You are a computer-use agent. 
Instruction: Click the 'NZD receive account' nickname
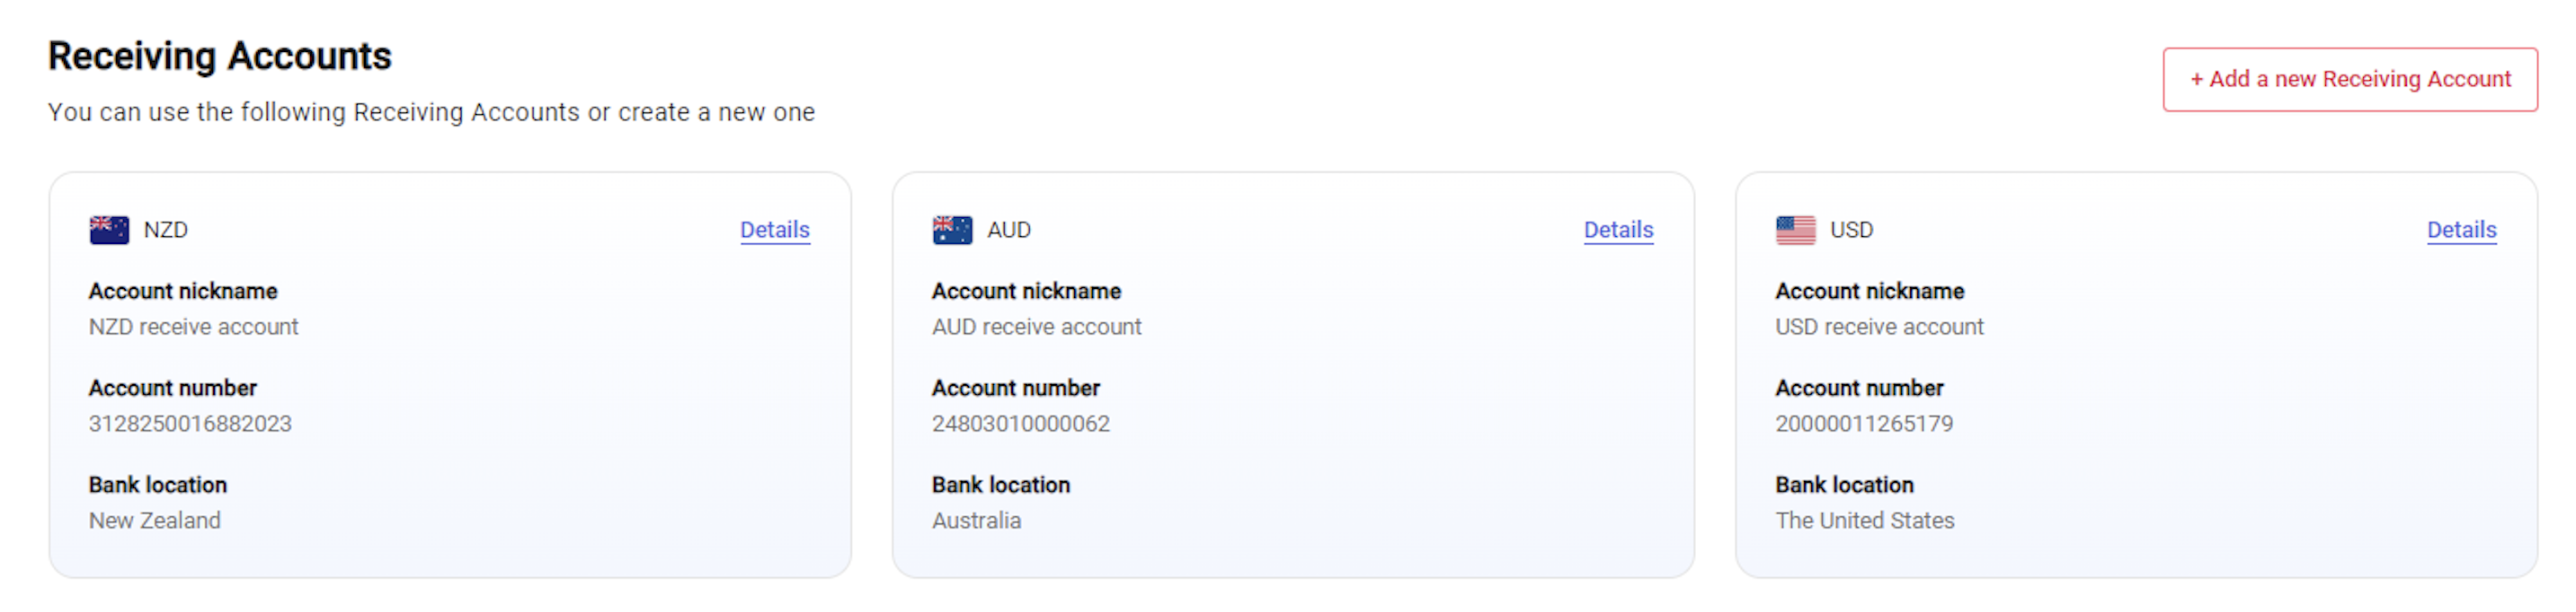tap(193, 327)
